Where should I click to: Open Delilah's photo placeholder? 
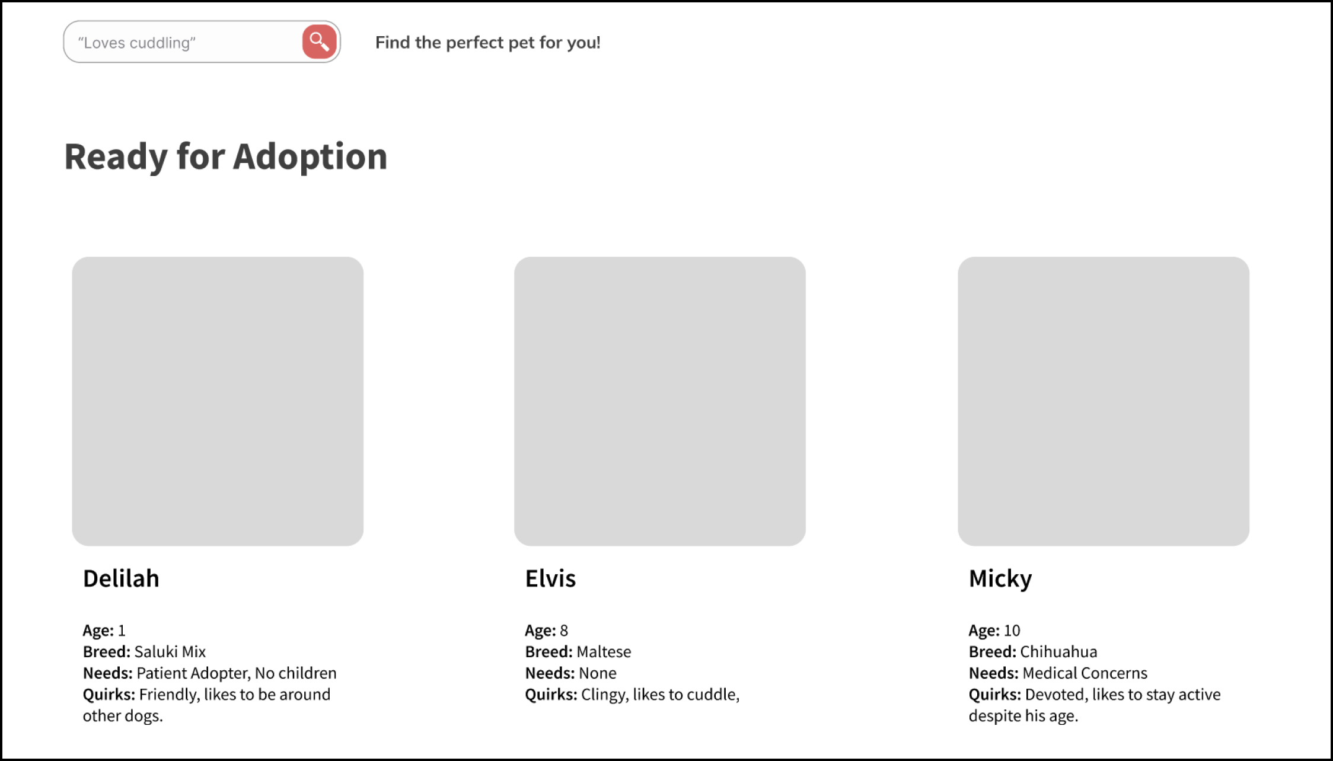point(218,401)
